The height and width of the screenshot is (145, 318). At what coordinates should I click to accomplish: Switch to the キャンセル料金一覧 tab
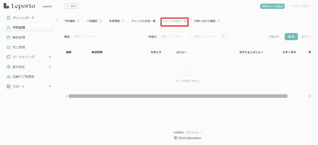[x=143, y=21]
